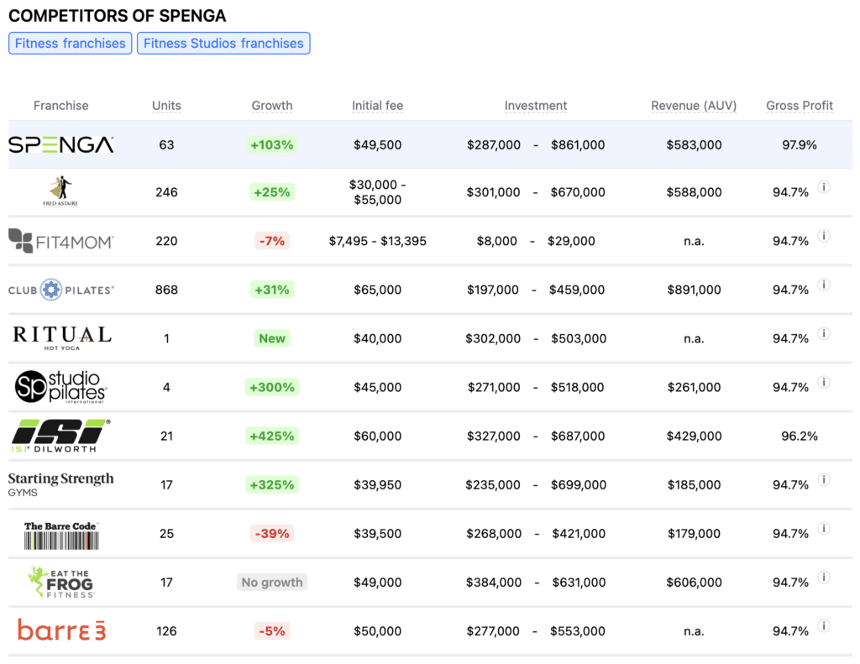Click the $261,000 revenue value
The height and width of the screenshot is (664, 860).
pyautogui.click(x=694, y=387)
